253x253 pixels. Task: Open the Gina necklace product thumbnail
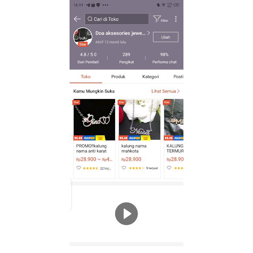[x=94, y=120]
